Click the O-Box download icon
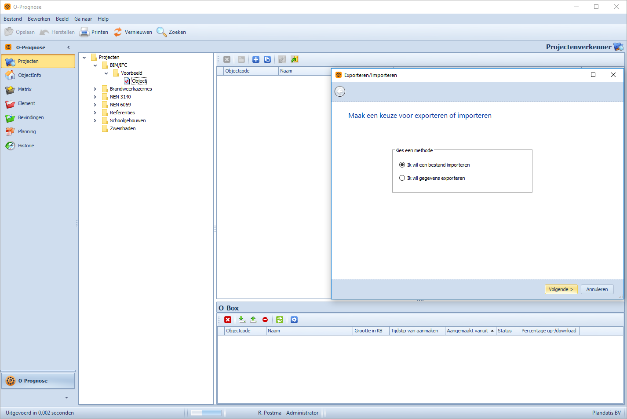The width and height of the screenshot is (627, 419). [242, 320]
